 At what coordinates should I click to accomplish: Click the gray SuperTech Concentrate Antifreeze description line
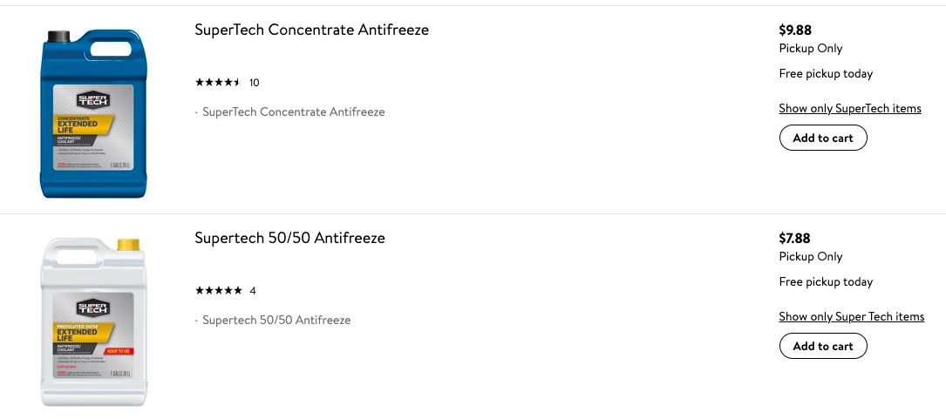[293, 112]
